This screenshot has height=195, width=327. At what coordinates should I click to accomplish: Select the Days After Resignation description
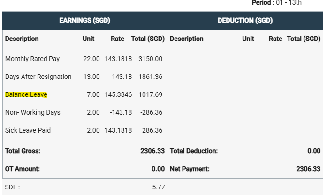[x=38, y=77]
